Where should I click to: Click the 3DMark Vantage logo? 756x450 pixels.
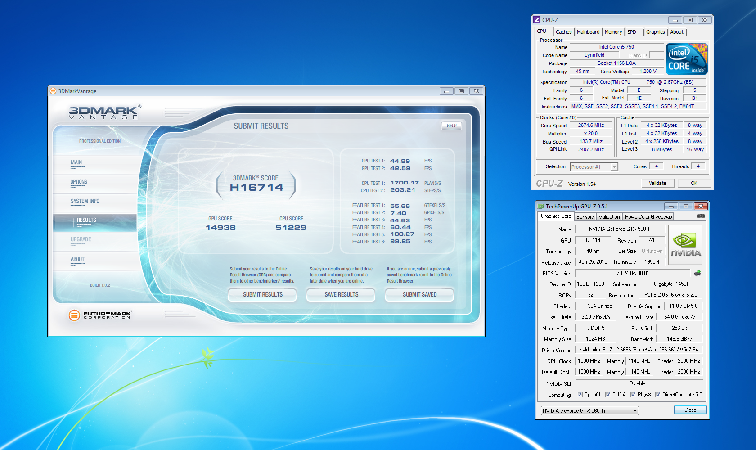105,112
